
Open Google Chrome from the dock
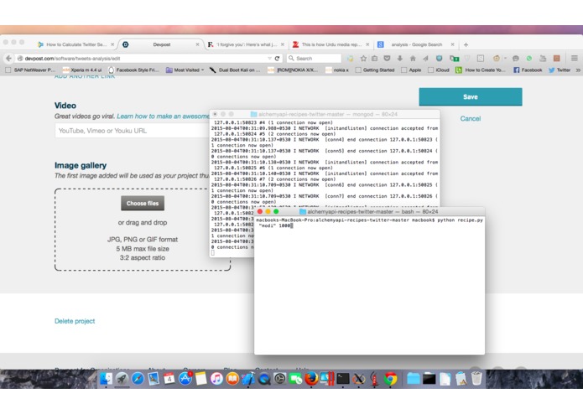click(390, 379)
